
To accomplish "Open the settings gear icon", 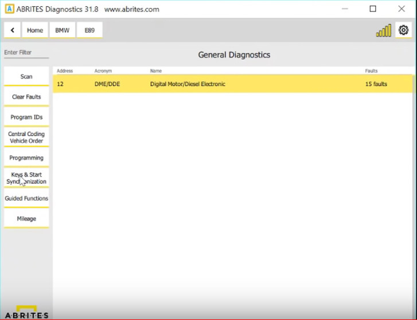I will pos(403,30).
